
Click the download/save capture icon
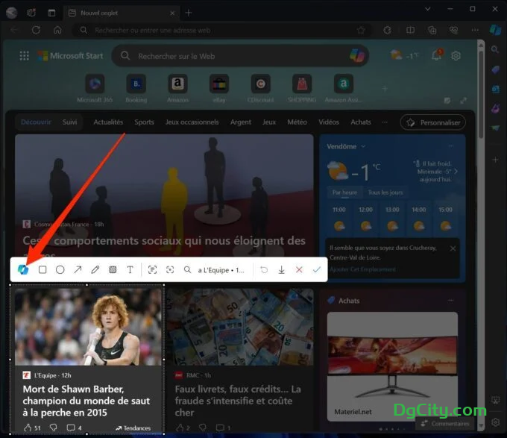pos(281,269)
